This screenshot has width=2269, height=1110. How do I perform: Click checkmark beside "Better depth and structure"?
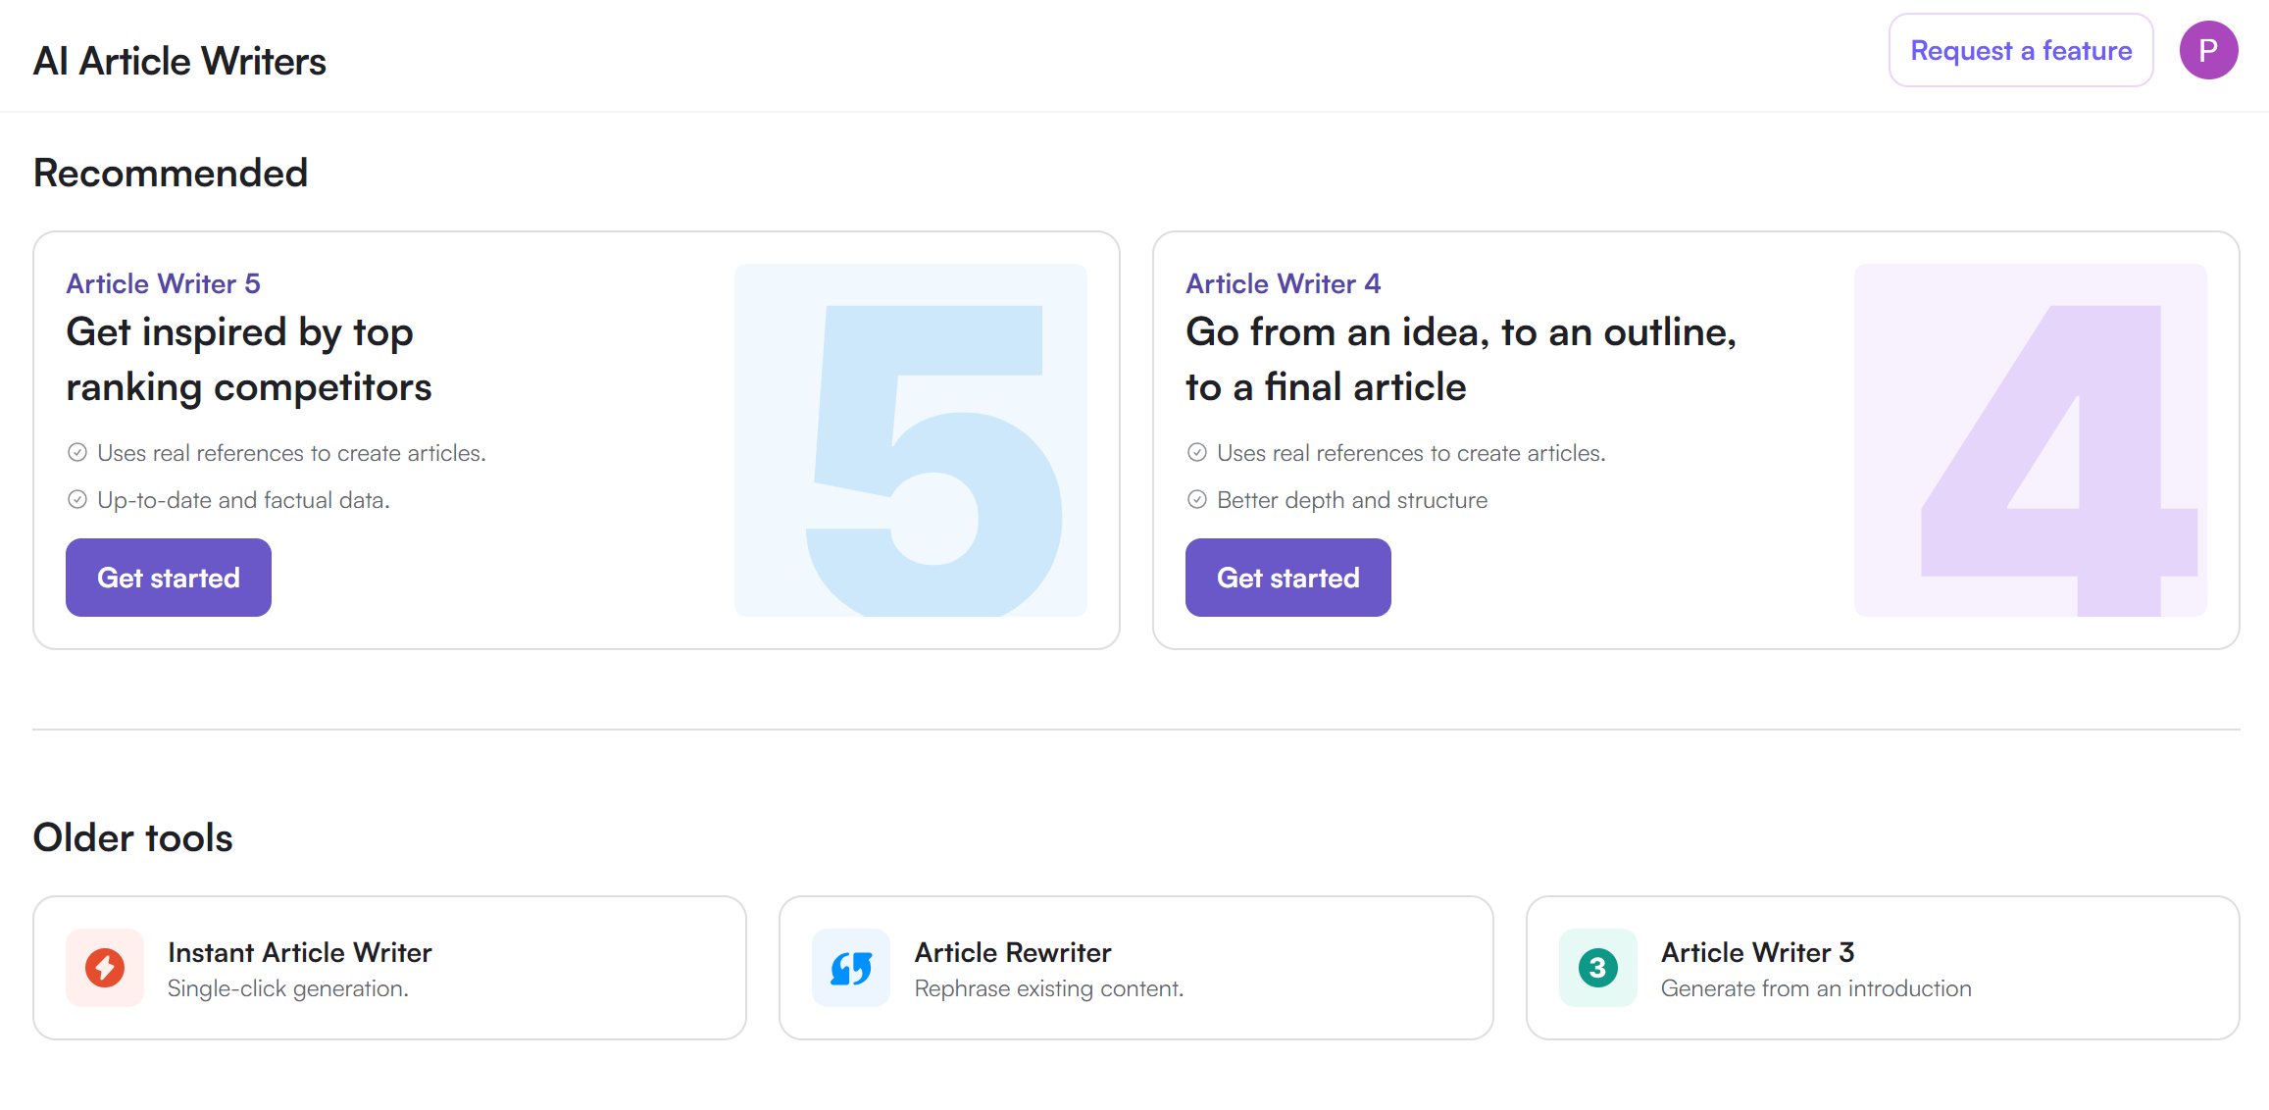click(1197, 500)
